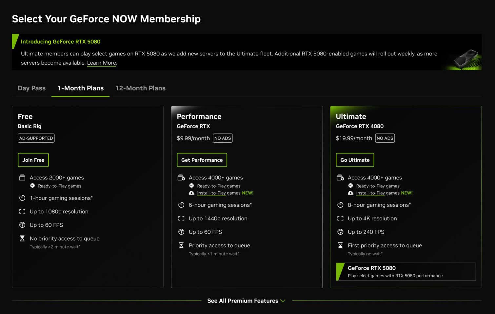Click the Ready-to-Play checkmark in Performance plan
495x314 pixels.
coord(191,186)
